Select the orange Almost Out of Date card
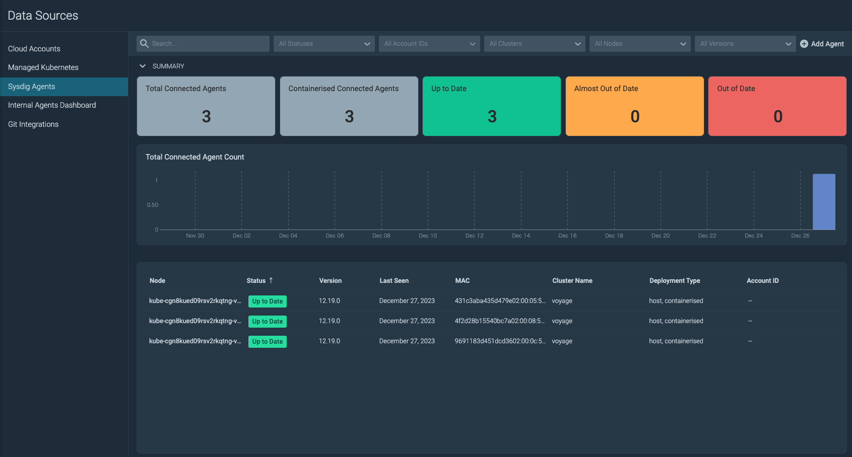Viewport: 852px width, 457px height. [x=635, y=106]
